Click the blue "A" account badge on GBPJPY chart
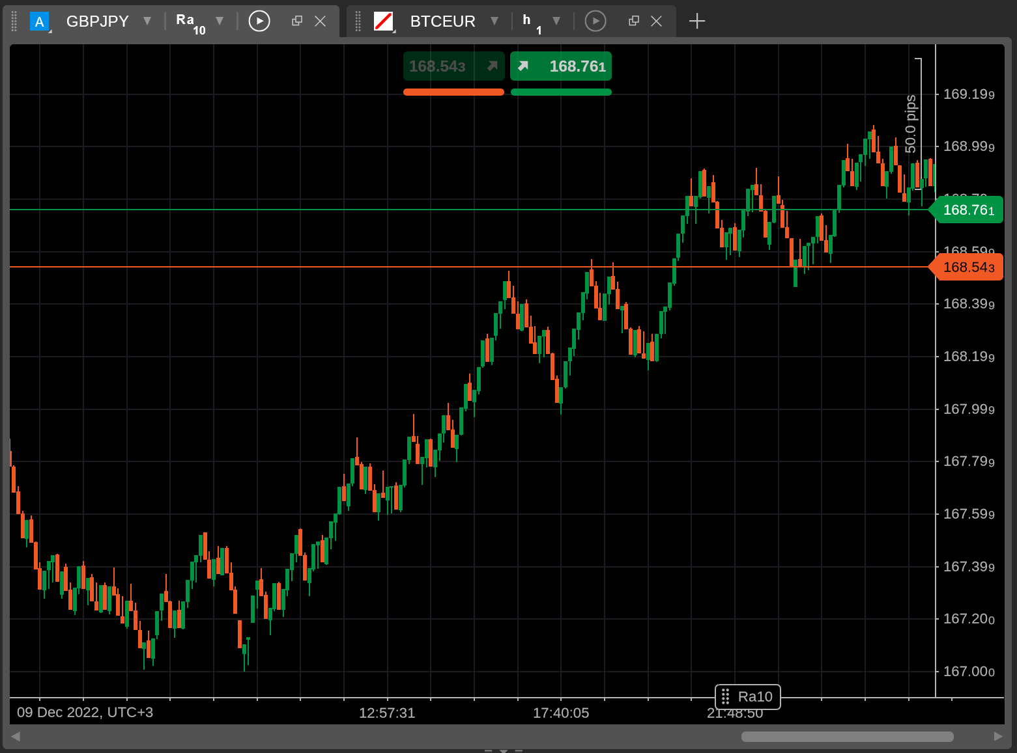 point(40,21)
